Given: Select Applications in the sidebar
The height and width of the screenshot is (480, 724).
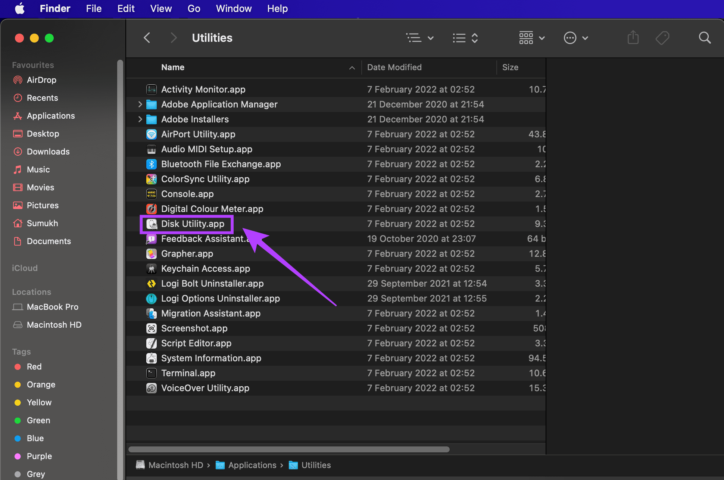Looking at the screenshot, I should [51, 116].
